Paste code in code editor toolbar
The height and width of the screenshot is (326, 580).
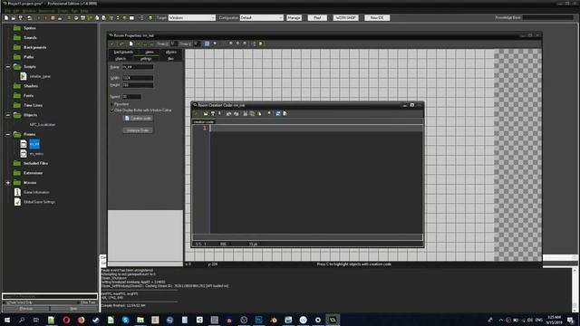click(x=259, y=113)
